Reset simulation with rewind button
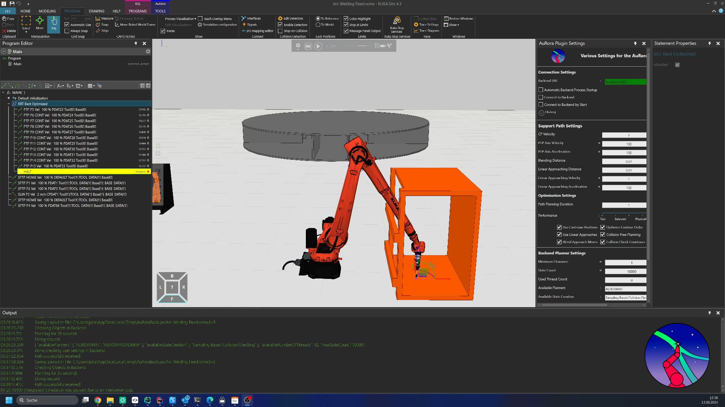This screenshot has height=407, width=725. click(308, 46)
